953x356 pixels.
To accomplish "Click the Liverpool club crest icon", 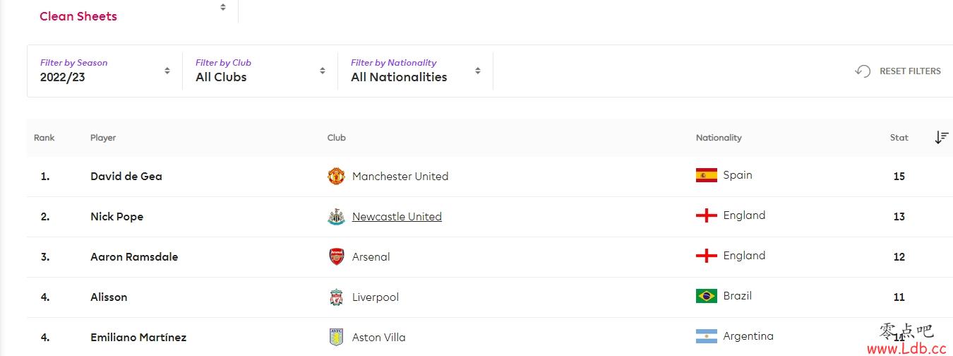I will (x=336, y=297).
